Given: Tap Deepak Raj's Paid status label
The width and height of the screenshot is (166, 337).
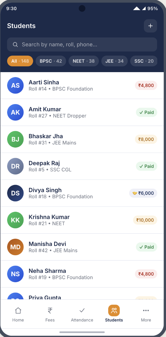Looking at the screenshot, I should coord(146,166).
